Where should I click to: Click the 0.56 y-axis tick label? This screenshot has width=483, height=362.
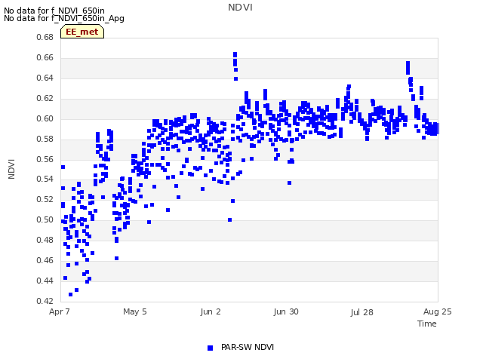pos(45,159)
